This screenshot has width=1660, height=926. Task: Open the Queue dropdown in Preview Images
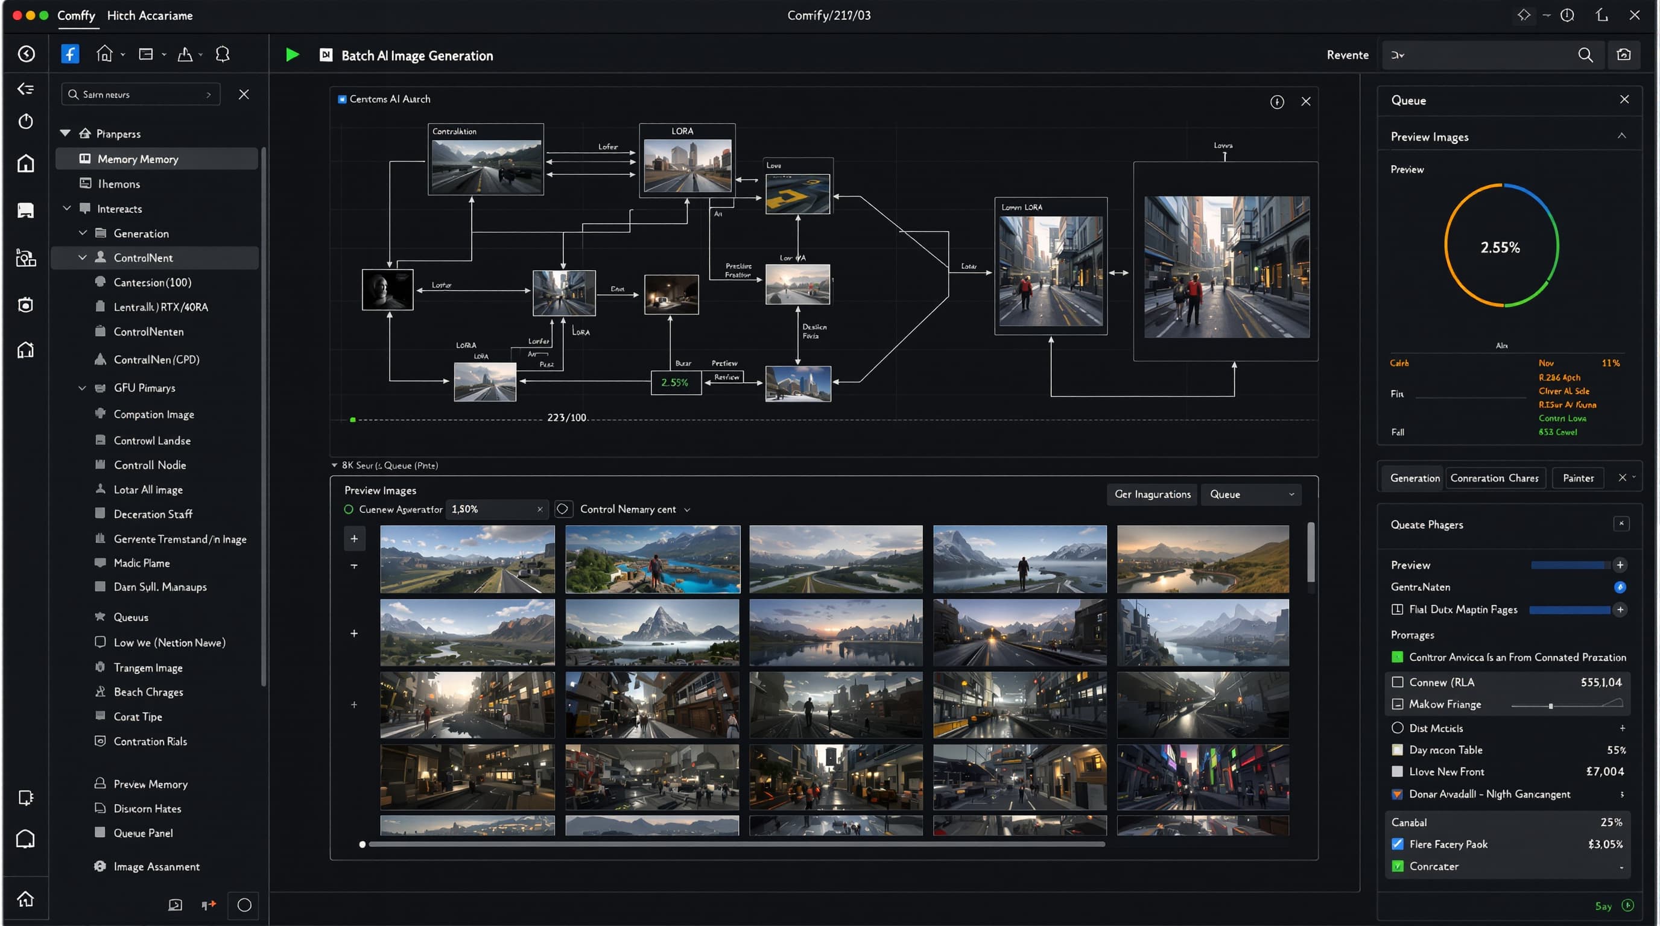1251,494
